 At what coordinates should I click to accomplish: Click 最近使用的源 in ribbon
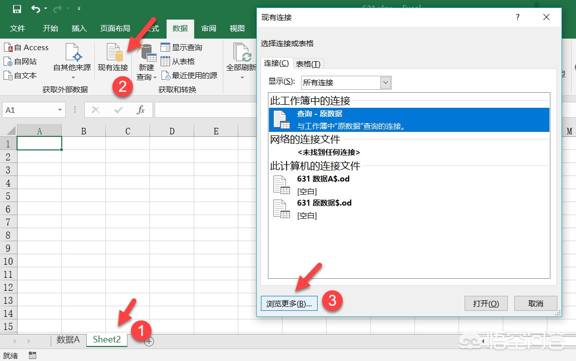click(x=189, y=75)
